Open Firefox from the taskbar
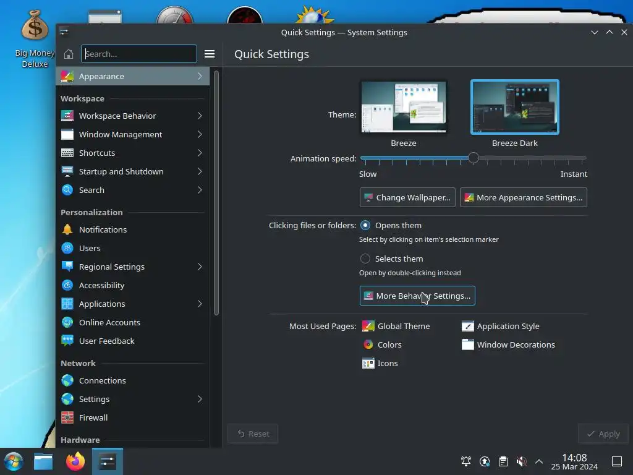Viewport: 633px width, 475px height. click(x=75, y=461)
